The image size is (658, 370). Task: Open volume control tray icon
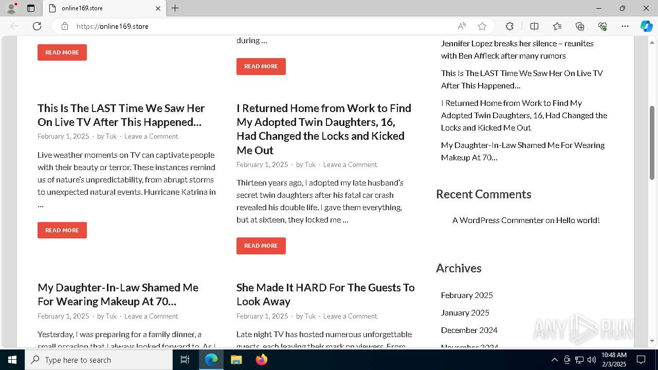pyautogui.click(x=591, y=360)
